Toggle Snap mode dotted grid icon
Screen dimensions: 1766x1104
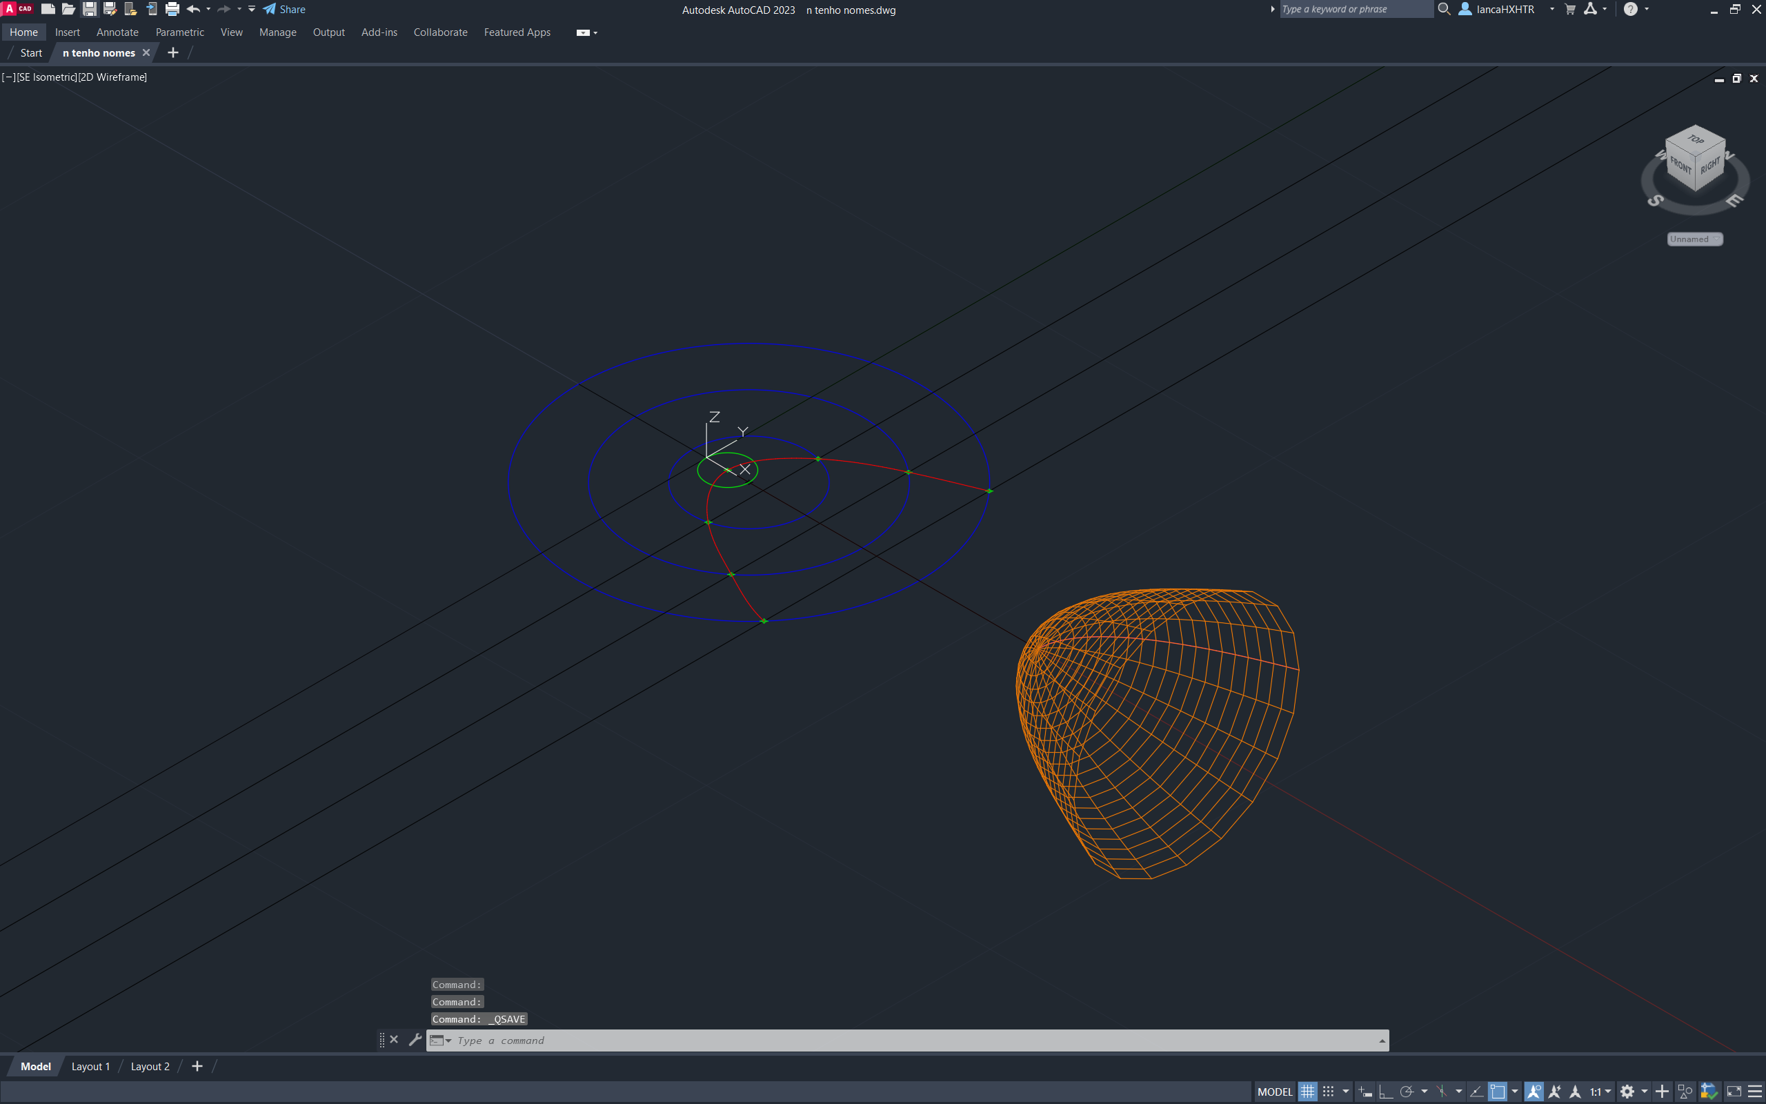[1329, 1092]
